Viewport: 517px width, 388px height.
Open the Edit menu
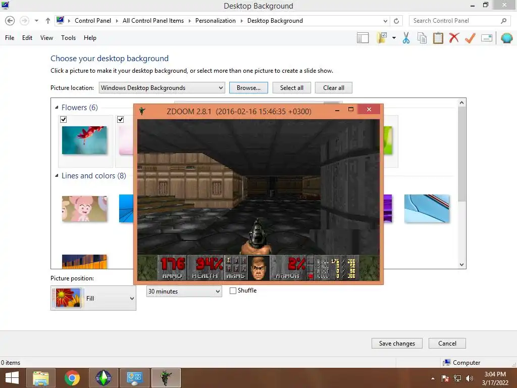(x=27, y=38)
